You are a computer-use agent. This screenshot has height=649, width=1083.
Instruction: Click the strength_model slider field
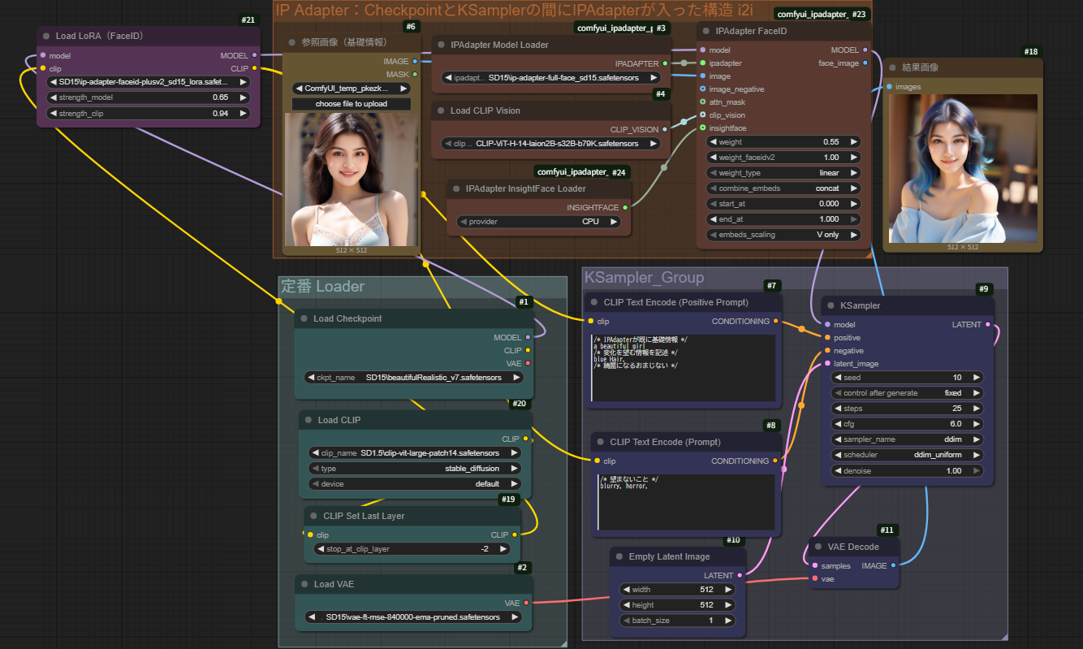[x=148, y=97]
